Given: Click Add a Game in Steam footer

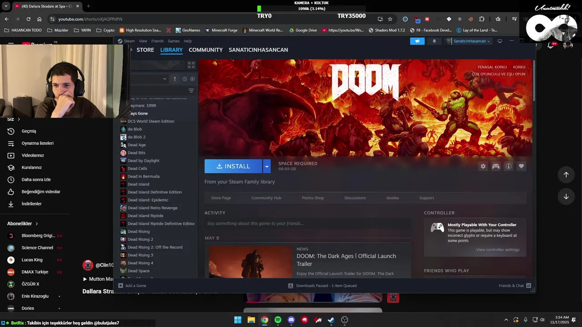Looking at the screenshot, I should 132,286.
